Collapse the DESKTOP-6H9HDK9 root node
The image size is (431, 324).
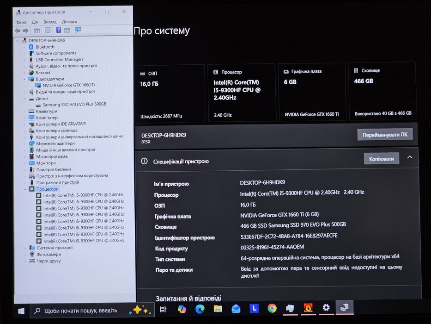(18, 41)
